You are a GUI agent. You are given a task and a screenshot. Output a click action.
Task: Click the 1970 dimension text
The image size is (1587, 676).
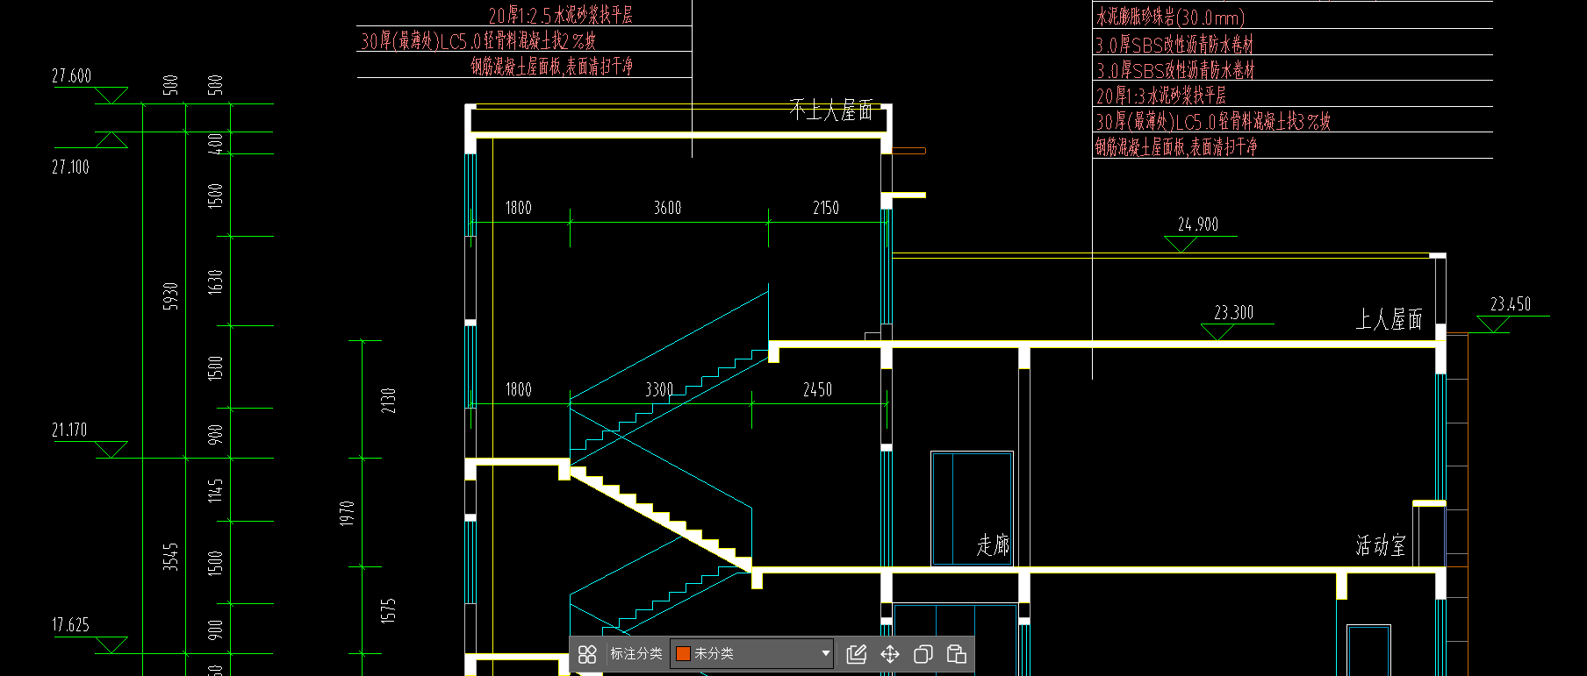pos(347,513)
